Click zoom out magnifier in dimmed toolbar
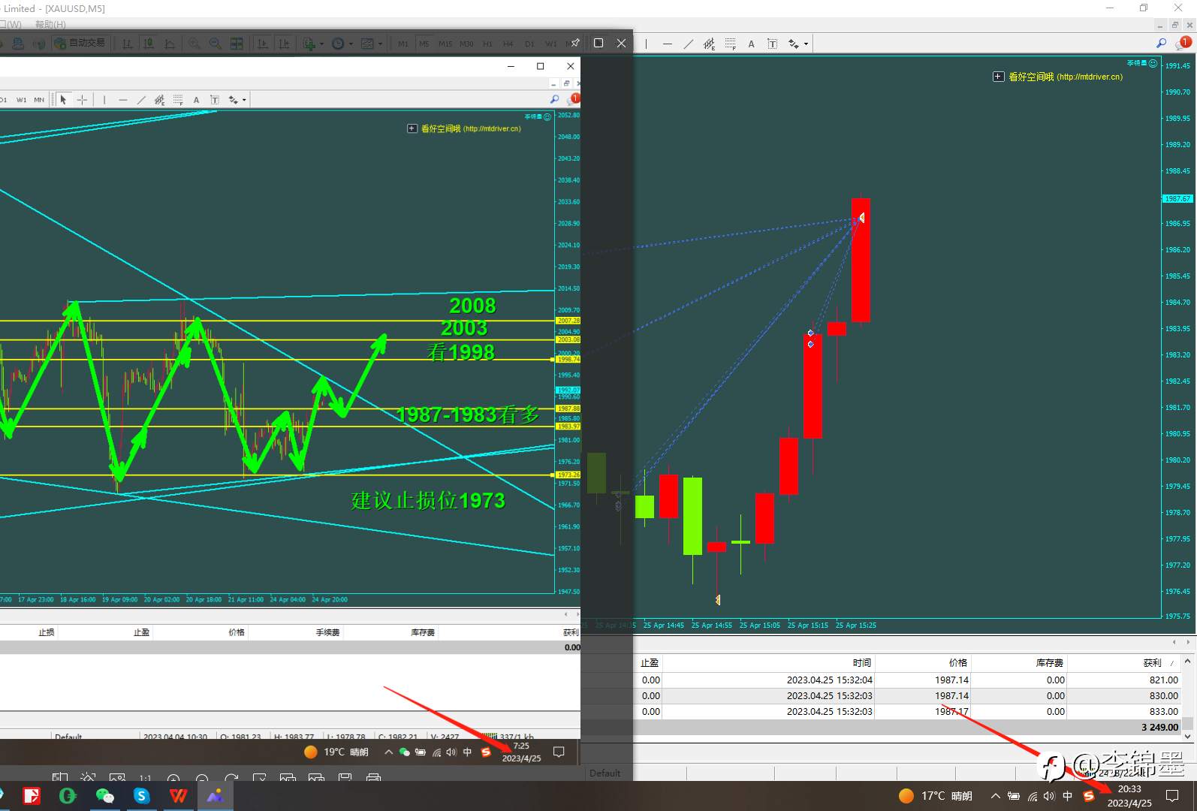Image resolution: width=1197 pixels, height=811 pixels. pyautogui.click(x=215, y=44)
